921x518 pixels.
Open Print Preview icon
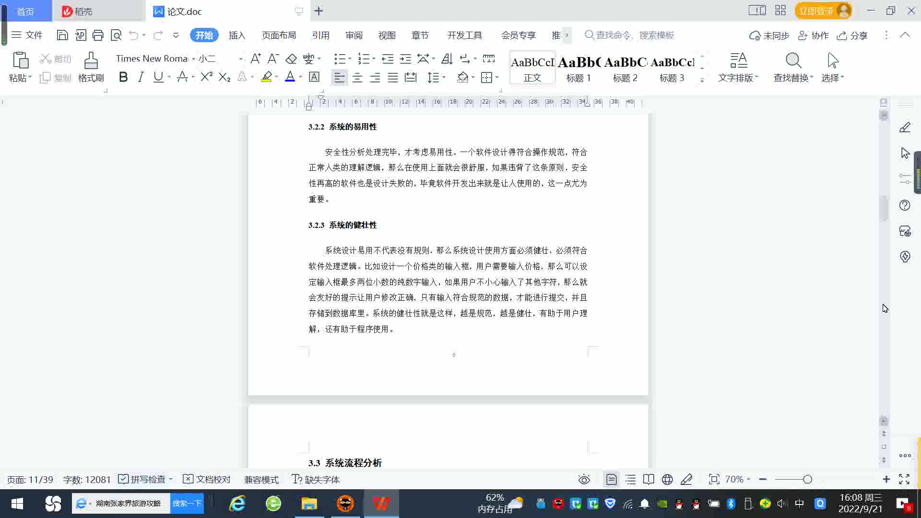pos(116,35)
